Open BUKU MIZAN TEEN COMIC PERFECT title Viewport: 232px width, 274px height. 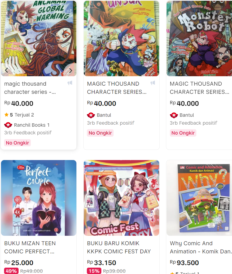pos(30,247)
